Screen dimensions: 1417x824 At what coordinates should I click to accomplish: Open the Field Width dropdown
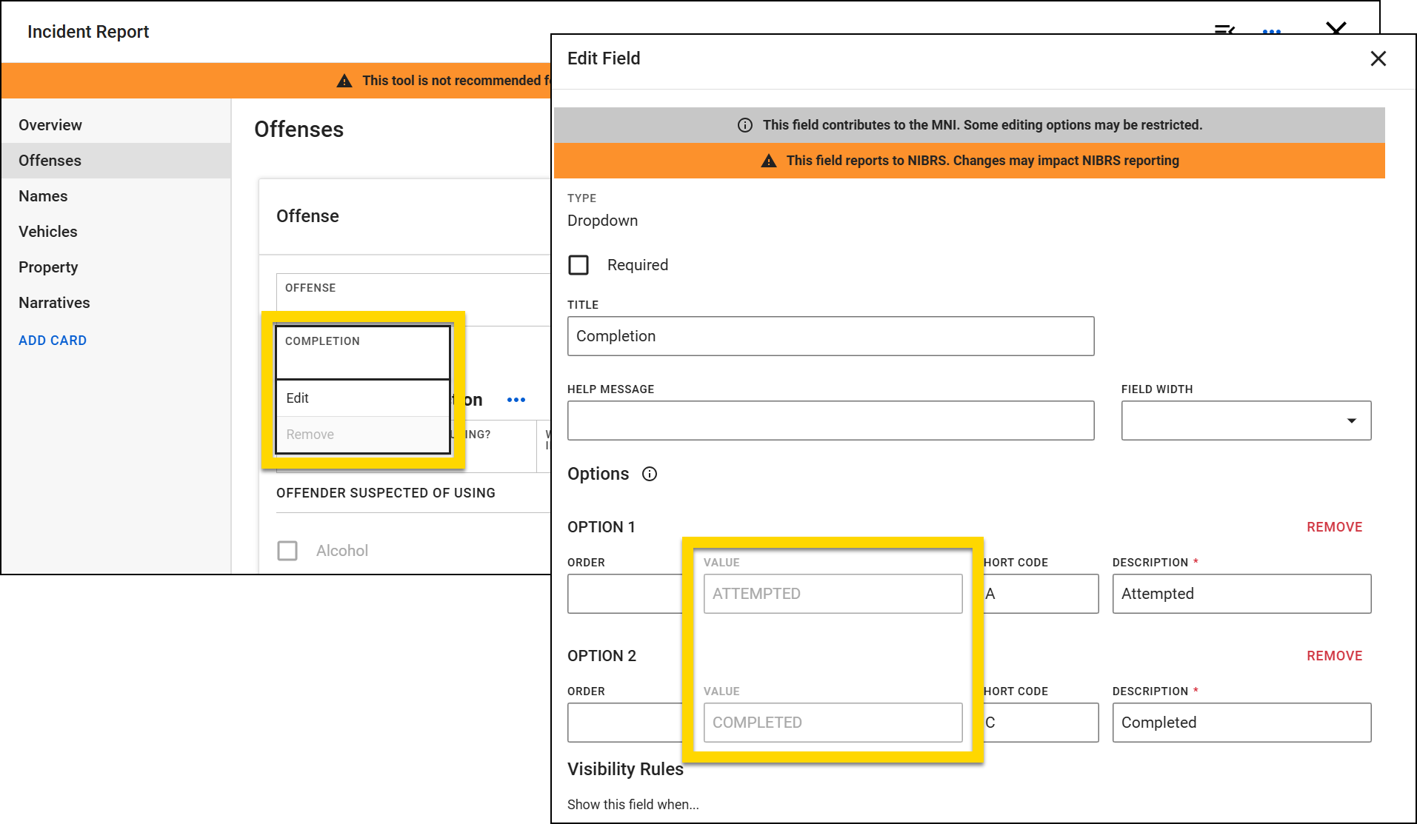[1353, 420]
